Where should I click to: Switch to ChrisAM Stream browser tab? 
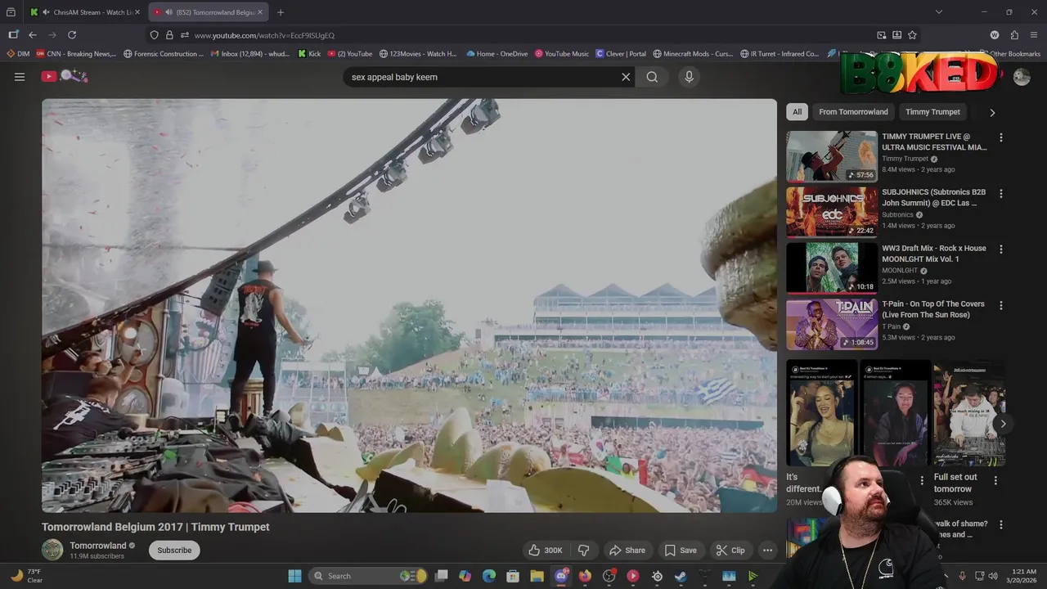[x=85, y=12]
